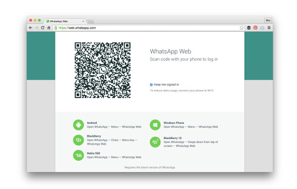Click the BlackBerry 10 heading text
Image resolution: width=297 pixels, height=189 pixels.
click(173, 138)
